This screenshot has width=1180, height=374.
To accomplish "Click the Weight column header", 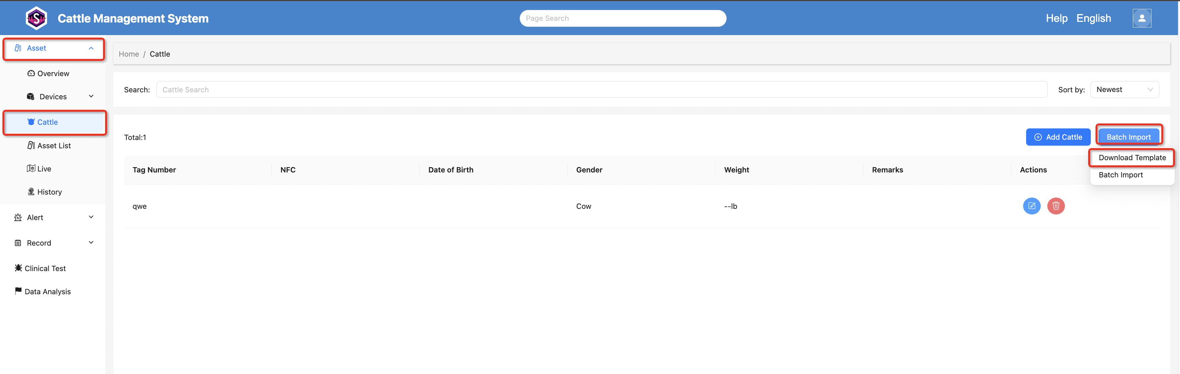I will (737, 170).
